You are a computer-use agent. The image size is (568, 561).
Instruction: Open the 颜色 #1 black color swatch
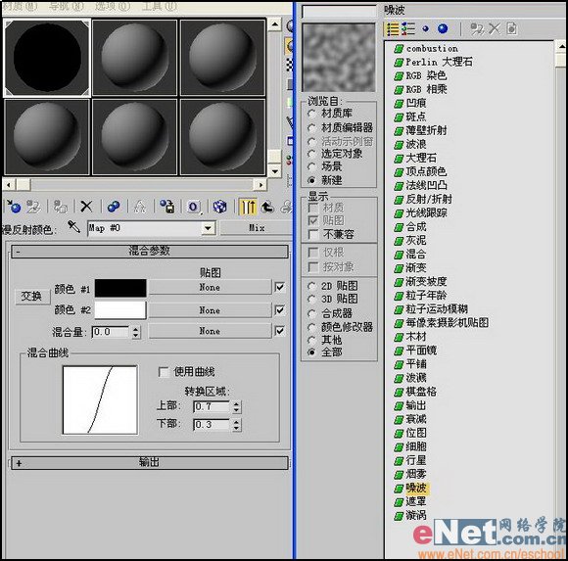click(120, 288)
